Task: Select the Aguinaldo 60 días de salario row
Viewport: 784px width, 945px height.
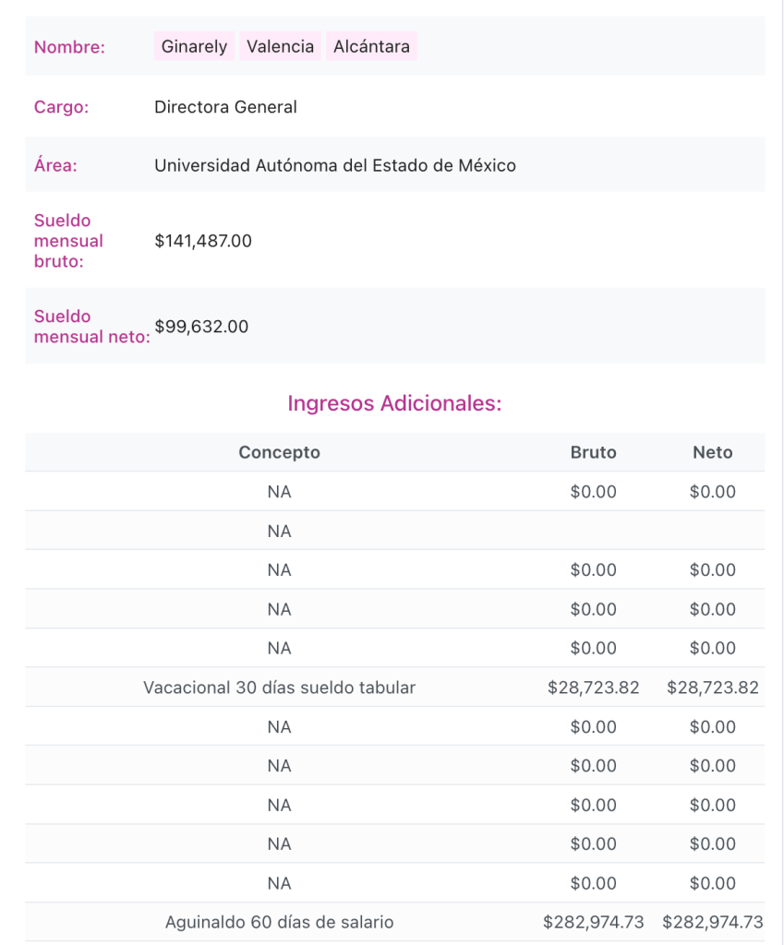Action: click(279, 922)
